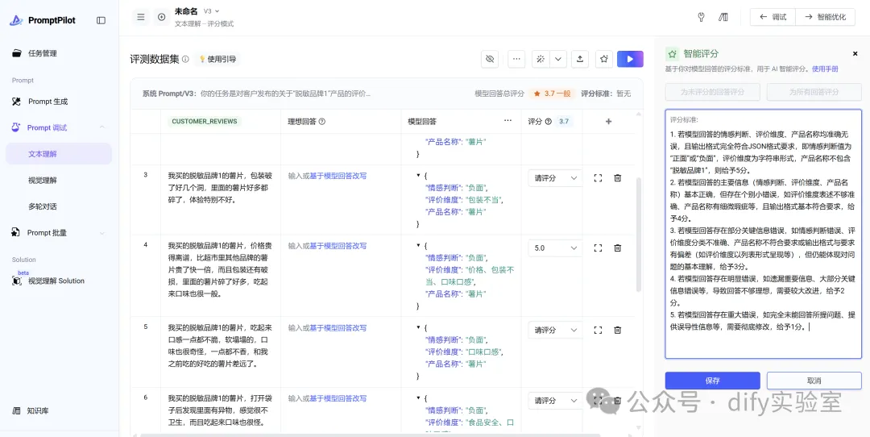This screenshot has width=870, height=437.
Task: Click the 保存 save button
Action: (712, 381)
